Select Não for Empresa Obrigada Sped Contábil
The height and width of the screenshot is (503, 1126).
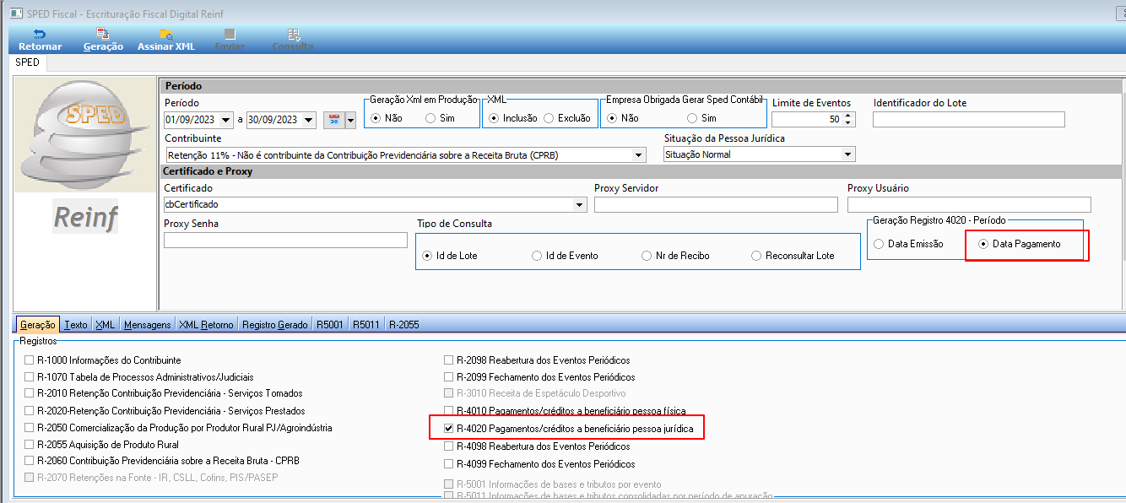pyautogui.click(x=623, y=118)
